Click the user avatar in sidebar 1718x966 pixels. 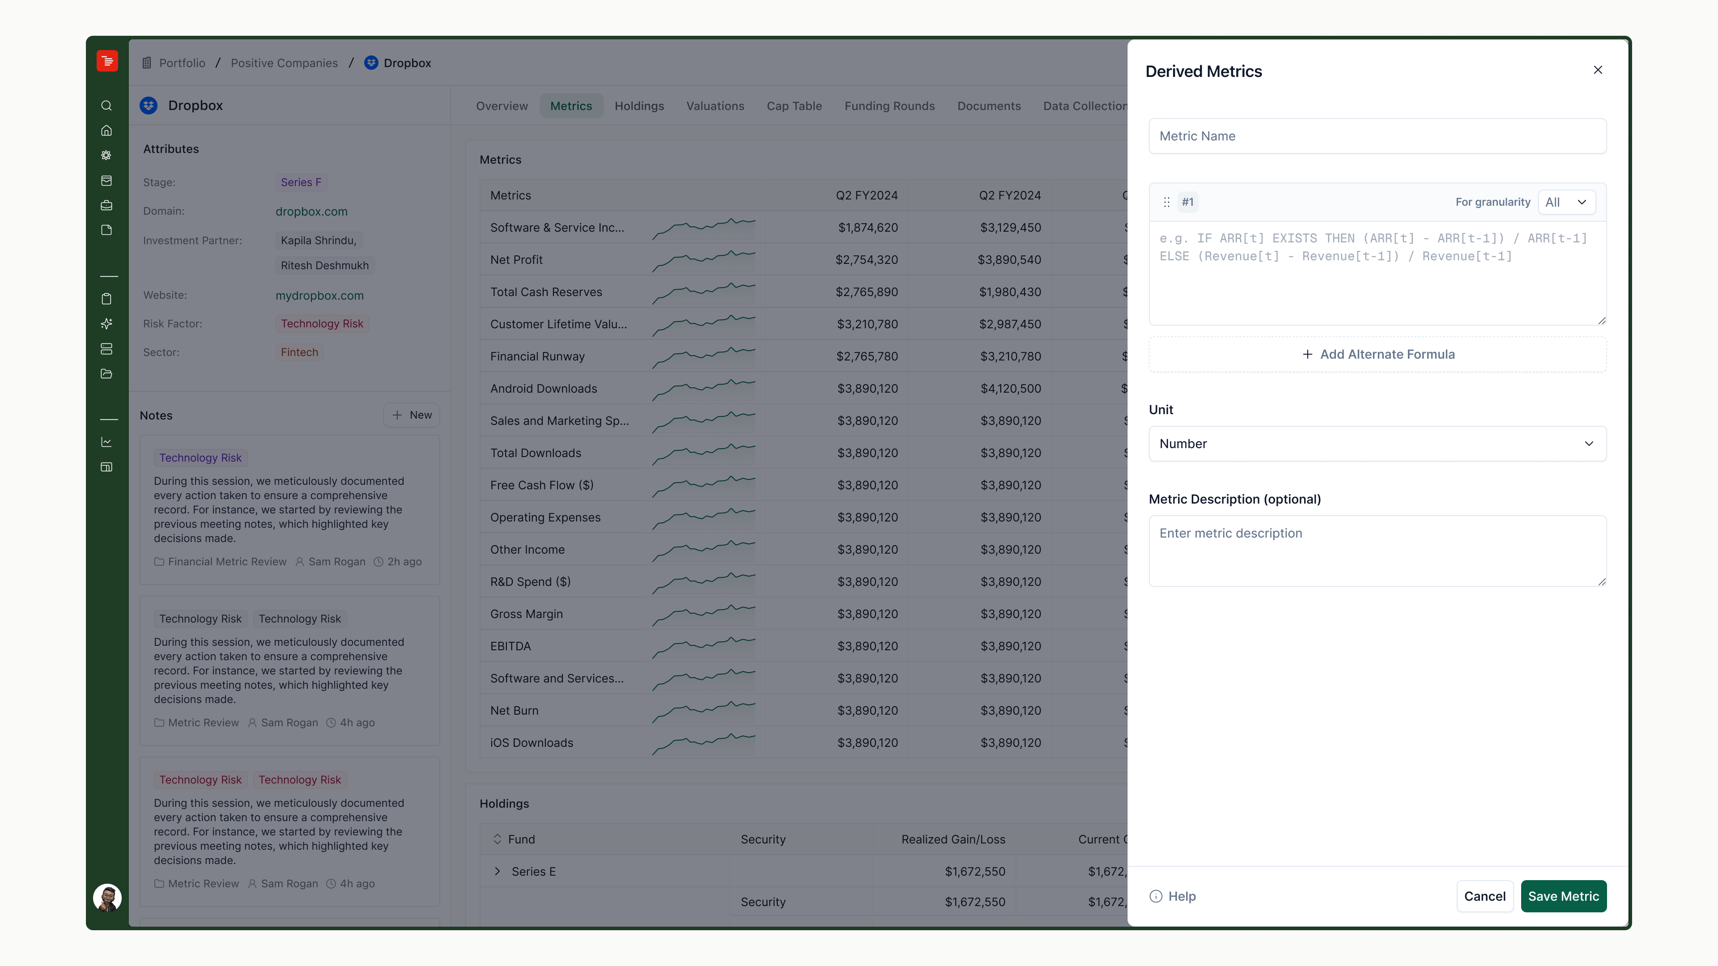[107, 897]
